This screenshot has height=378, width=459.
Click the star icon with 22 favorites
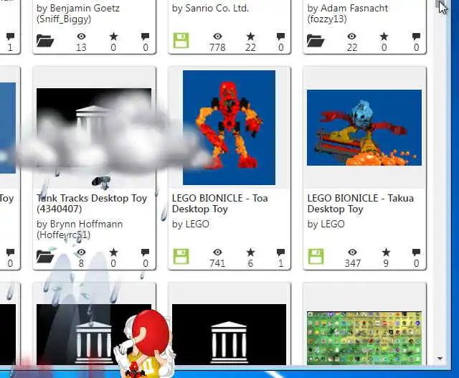[250, 37]
